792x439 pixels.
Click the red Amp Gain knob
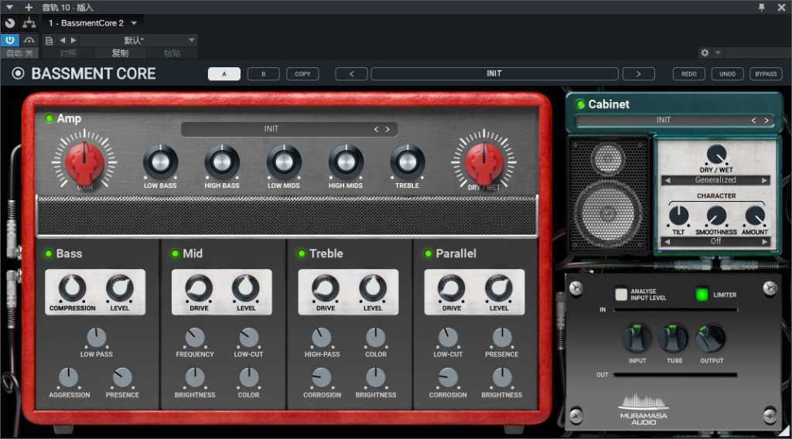click(84, 162)
